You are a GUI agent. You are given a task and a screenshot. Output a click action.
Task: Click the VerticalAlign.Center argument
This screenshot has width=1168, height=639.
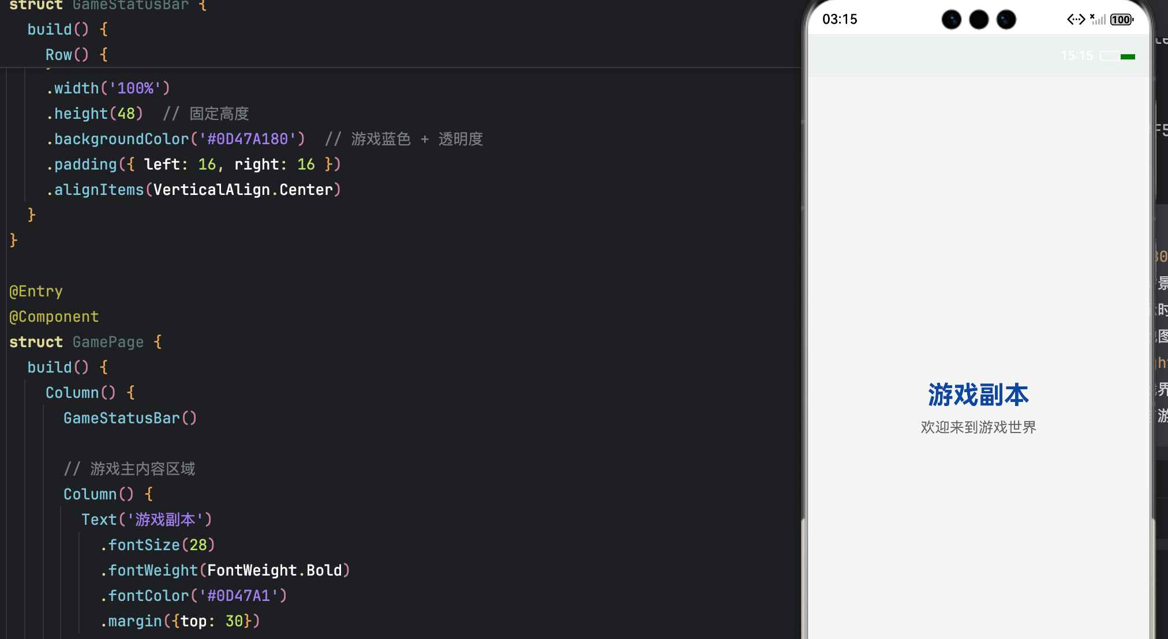pos(243,190)
